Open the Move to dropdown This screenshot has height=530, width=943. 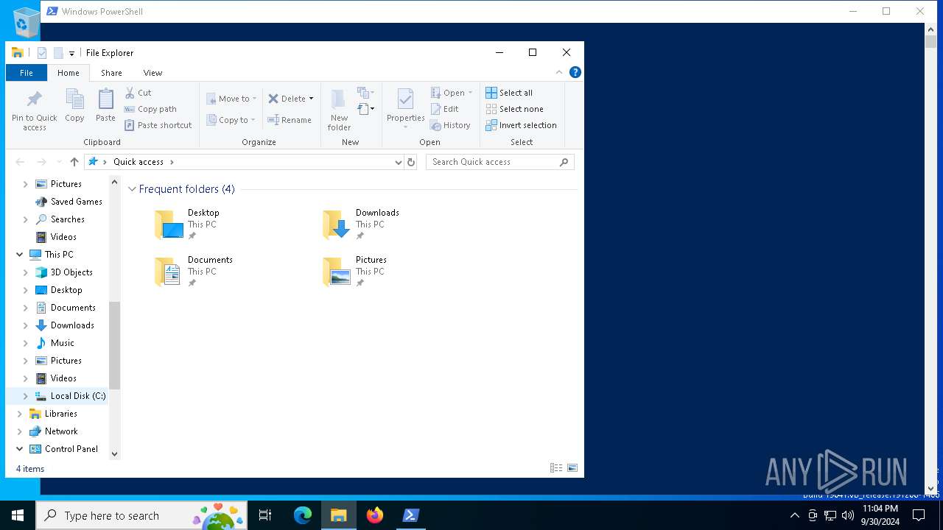pyautogui.click(x=231, y=99)
